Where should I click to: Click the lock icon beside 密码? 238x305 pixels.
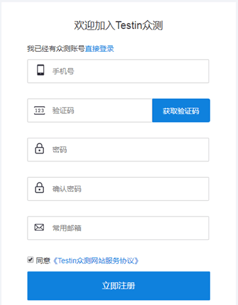(39, 148)
